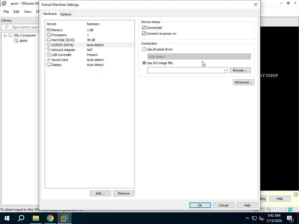
Task: Click the NAT network summary
Action: point(90,50)
